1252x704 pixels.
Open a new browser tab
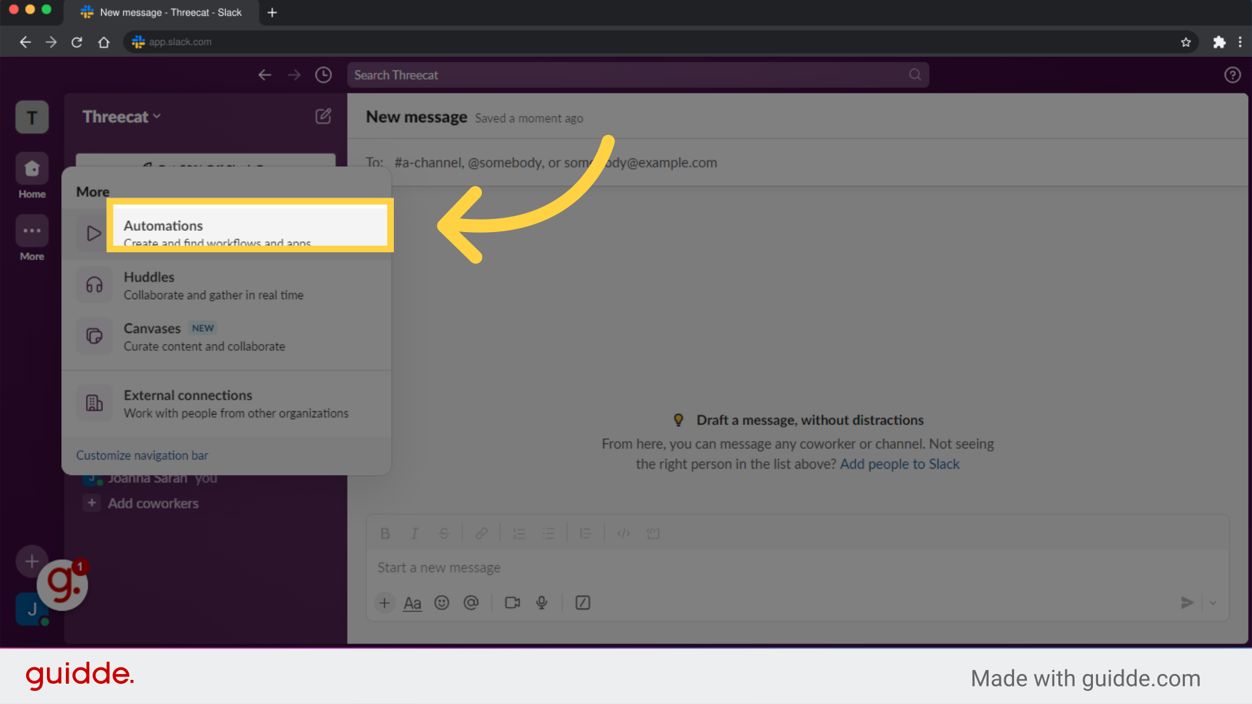pyautogui.click(x=273, y=12)
